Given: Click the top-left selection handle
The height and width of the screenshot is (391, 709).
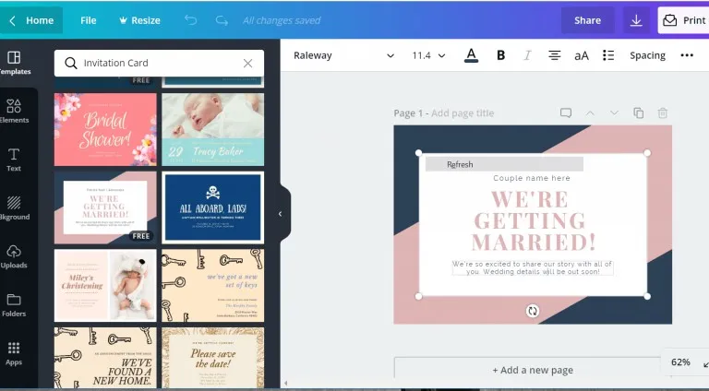Looking at the screenshot, I should (x=419, y=153).
